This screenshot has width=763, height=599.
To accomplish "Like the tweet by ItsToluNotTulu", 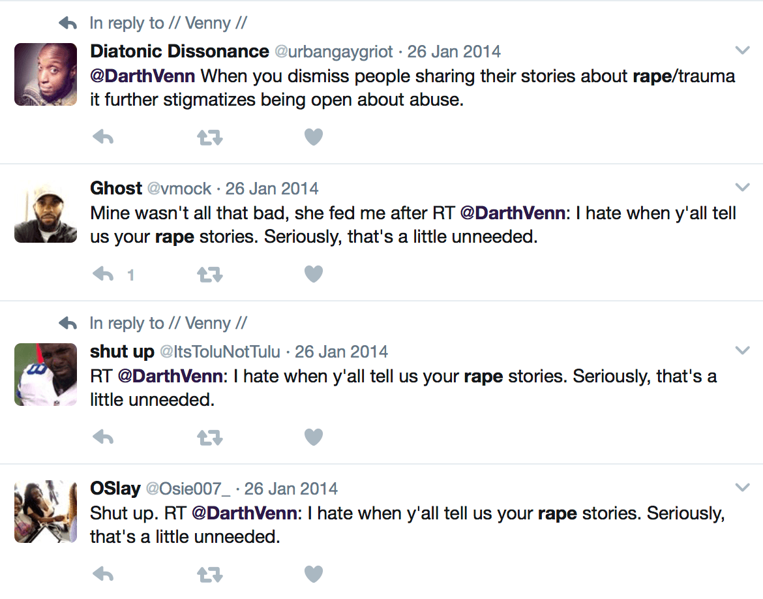I will coord(314,437).
